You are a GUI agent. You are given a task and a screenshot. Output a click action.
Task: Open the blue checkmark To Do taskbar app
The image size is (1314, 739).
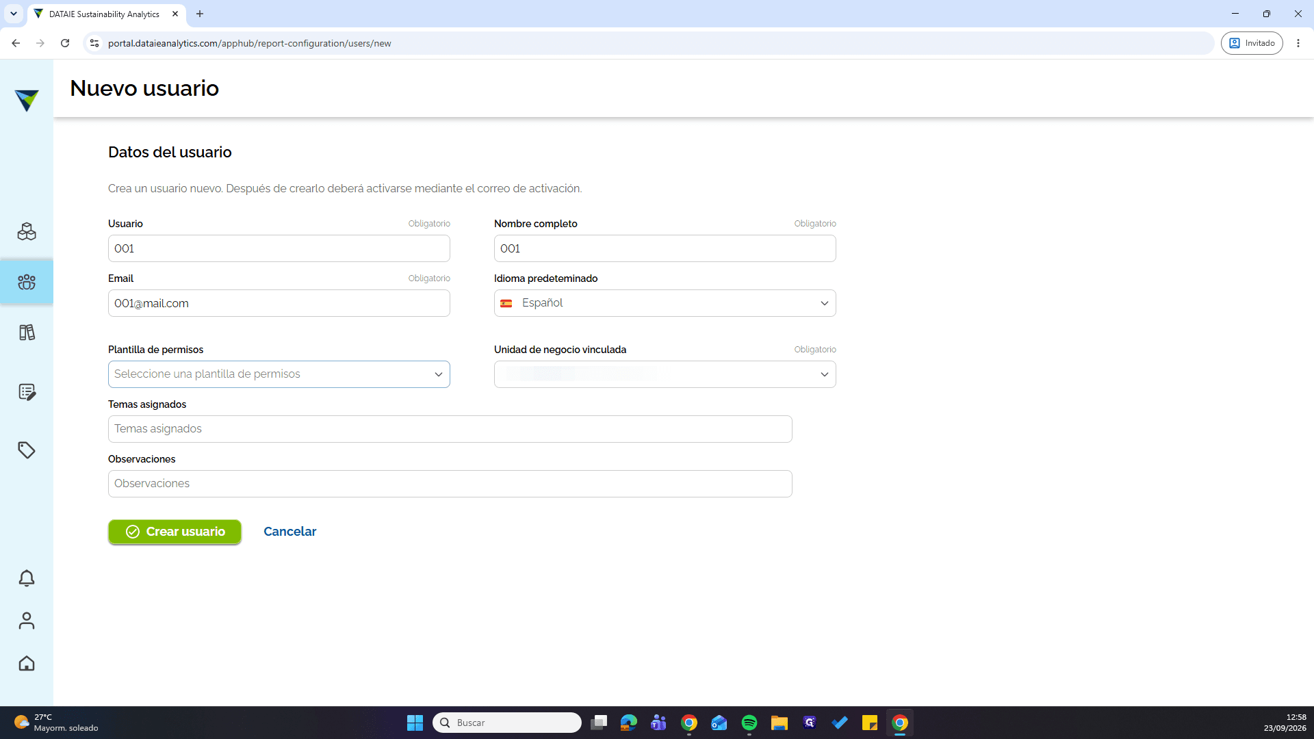pyautogui.click(x=840, y=723)
